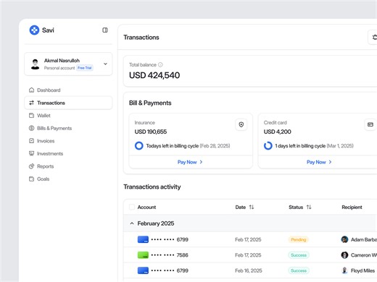The width and height of the screenshot is (377, 282).
Task: Click the USD 4,200 Credit card amount
Action: [278, 132]
